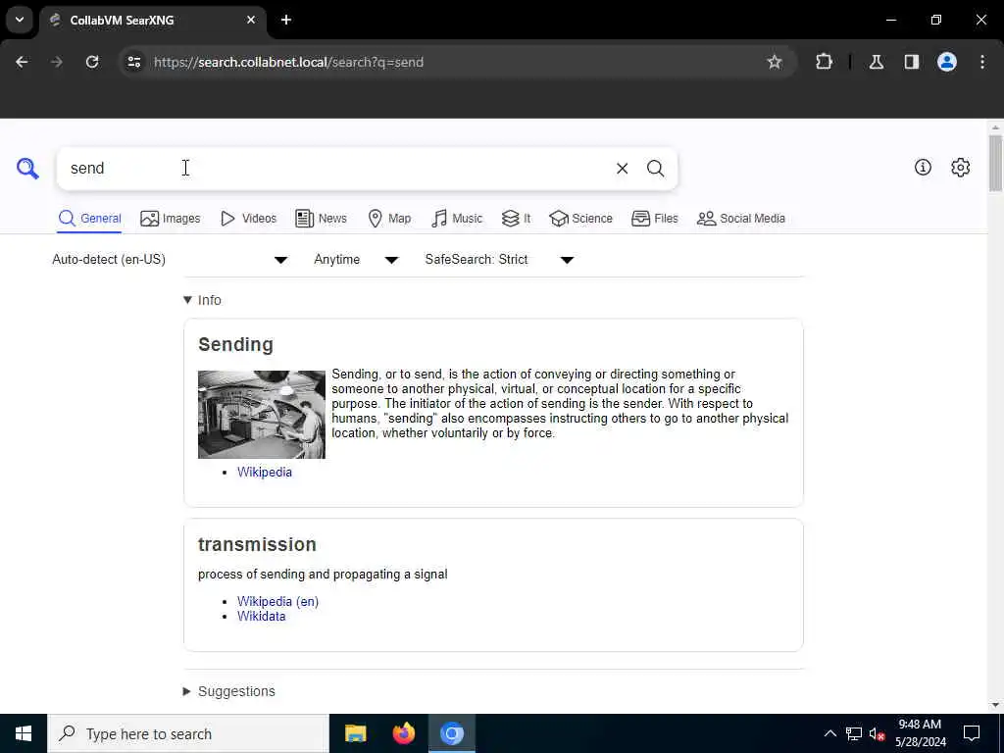Screen dimensions: 1004x753
Task: Expand the Suggestions section
Action: tap(229, 691)
